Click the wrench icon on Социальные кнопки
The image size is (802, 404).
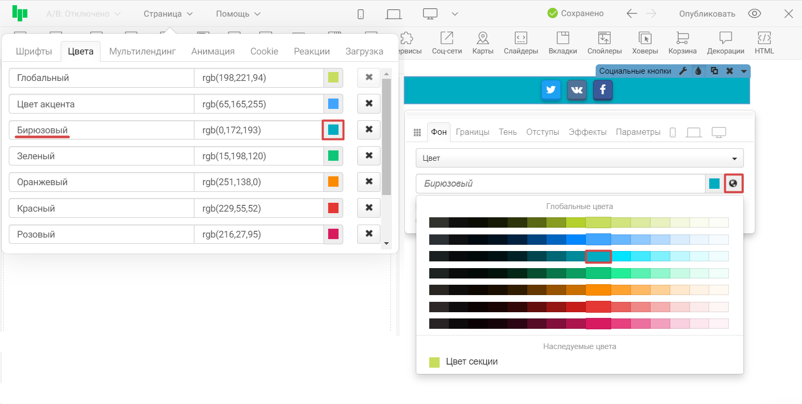coord(683,71)
